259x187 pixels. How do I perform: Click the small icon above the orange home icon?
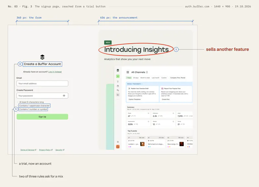pos(118,142)
